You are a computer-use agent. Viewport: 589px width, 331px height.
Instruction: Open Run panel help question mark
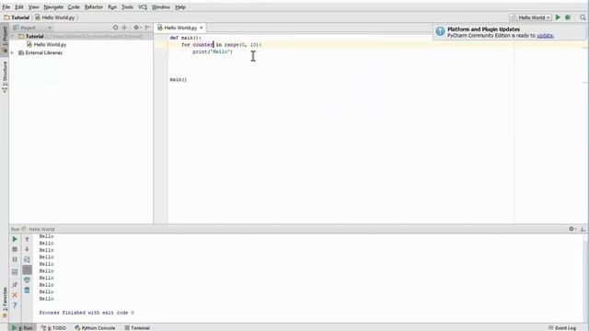pyautogui.click(x=15, y=305)
